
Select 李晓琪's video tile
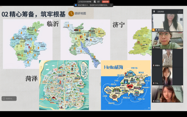pos(167,40)
